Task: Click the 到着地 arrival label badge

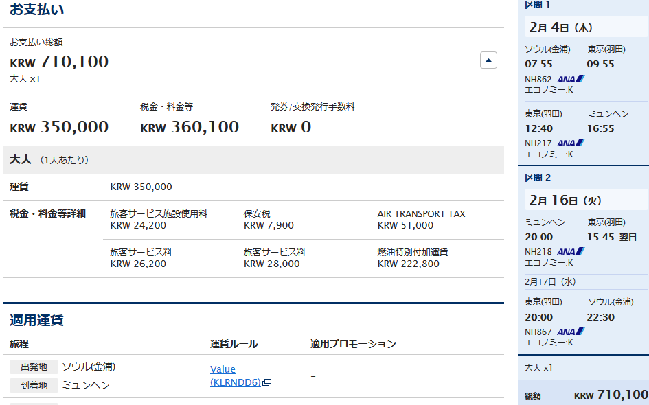Action: point(34,386)
